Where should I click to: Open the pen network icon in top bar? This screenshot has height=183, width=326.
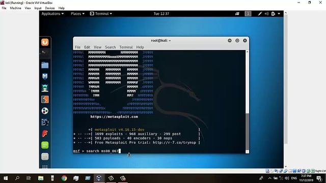point(260,14)
